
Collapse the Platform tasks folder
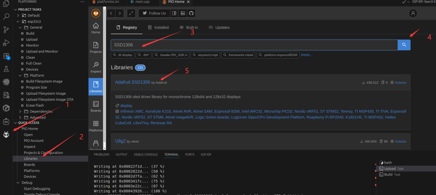20,75
